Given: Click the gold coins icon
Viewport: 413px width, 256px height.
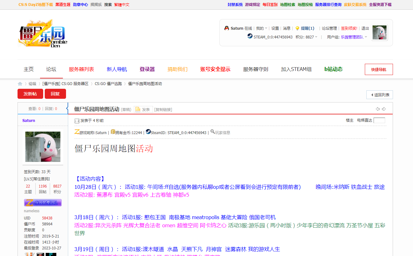Looking at the screenshot, I should click(x=113, y=132).
